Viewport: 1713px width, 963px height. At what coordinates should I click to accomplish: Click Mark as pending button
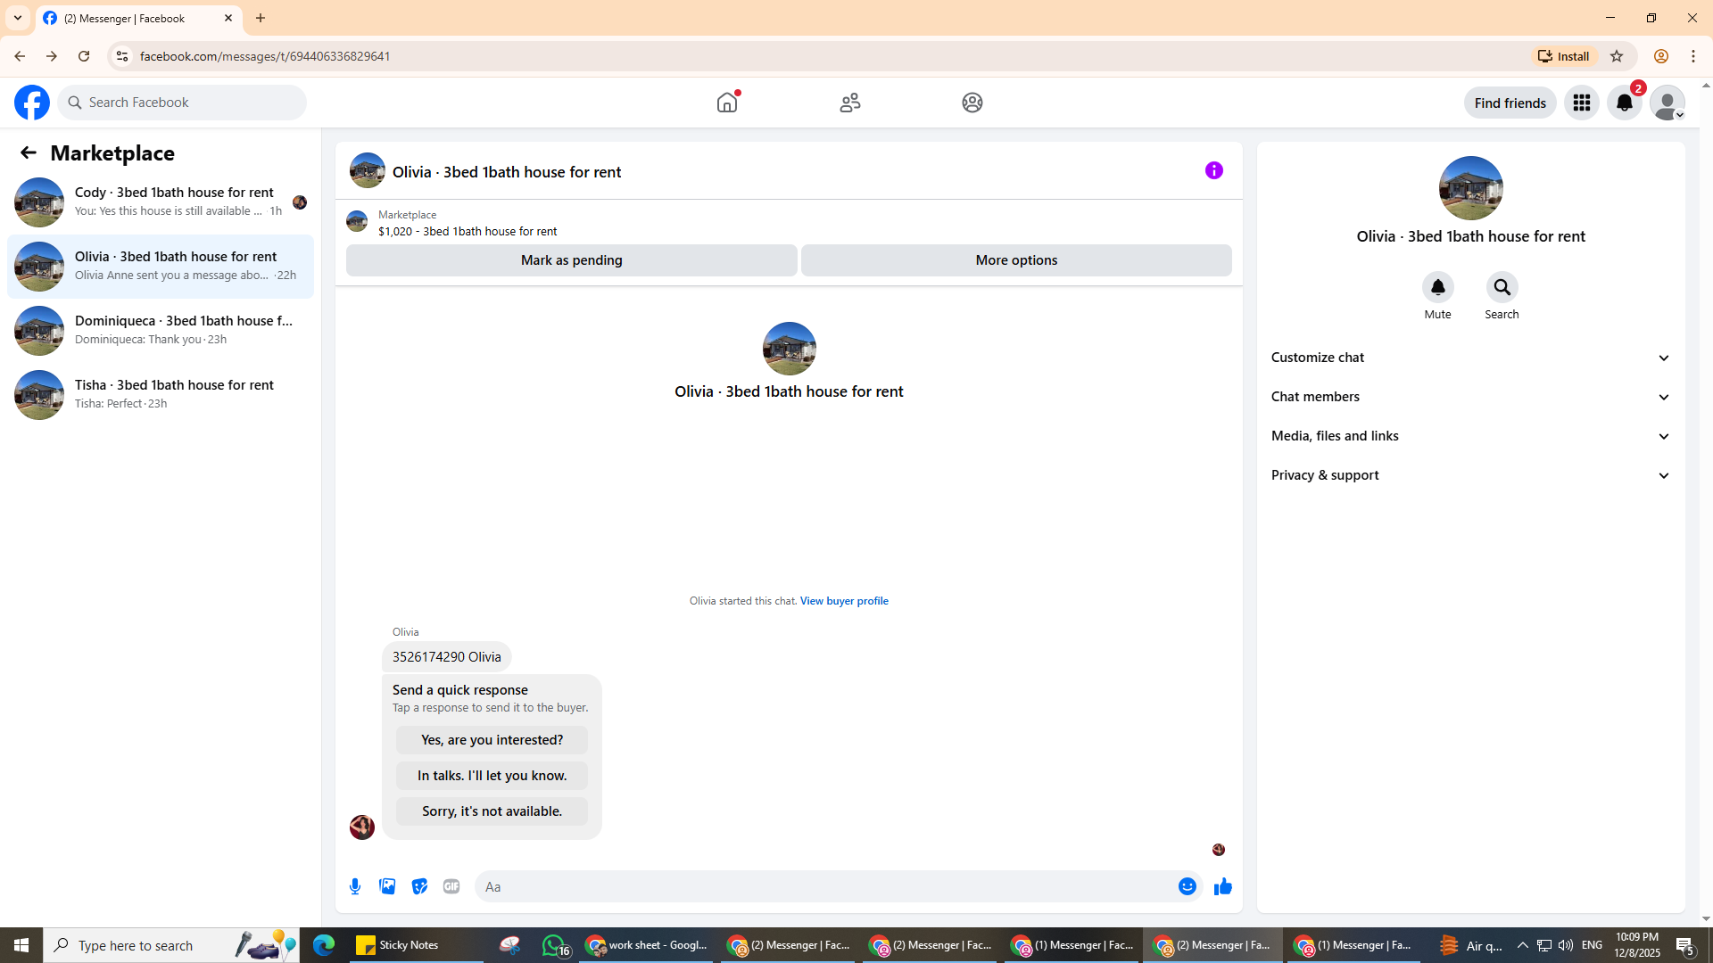pyautogui.click(x=571, y=260)
